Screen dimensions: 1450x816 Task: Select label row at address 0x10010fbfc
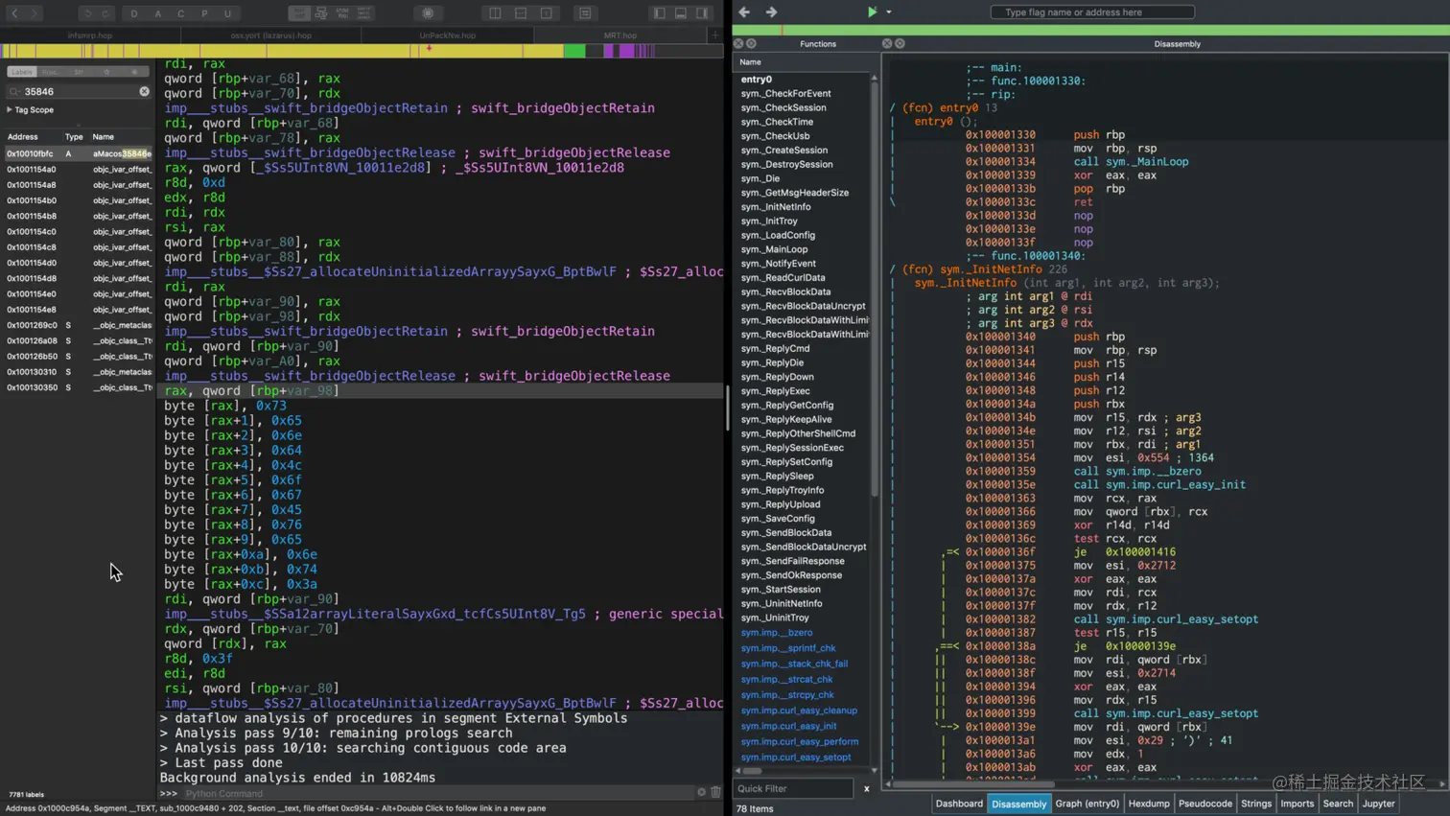[79, 153]
